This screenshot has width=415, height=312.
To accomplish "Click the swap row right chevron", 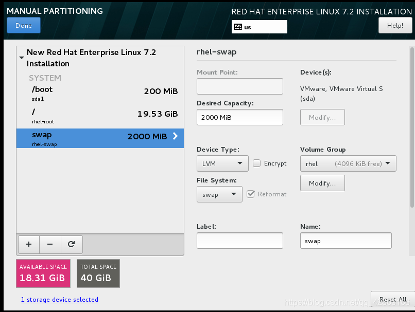I will click(175, 136).
